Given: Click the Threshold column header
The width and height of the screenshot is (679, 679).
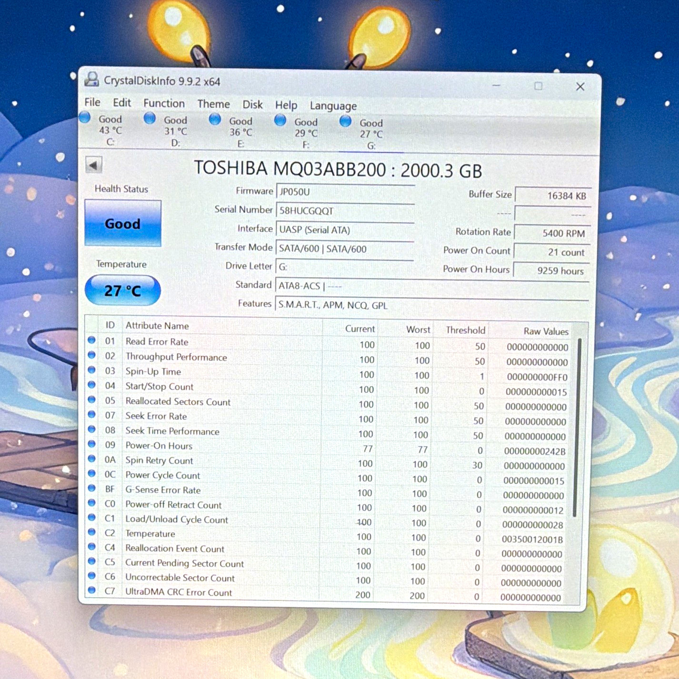Looking at the screenshot, I should pyautogui.click(x=465, y=330).
